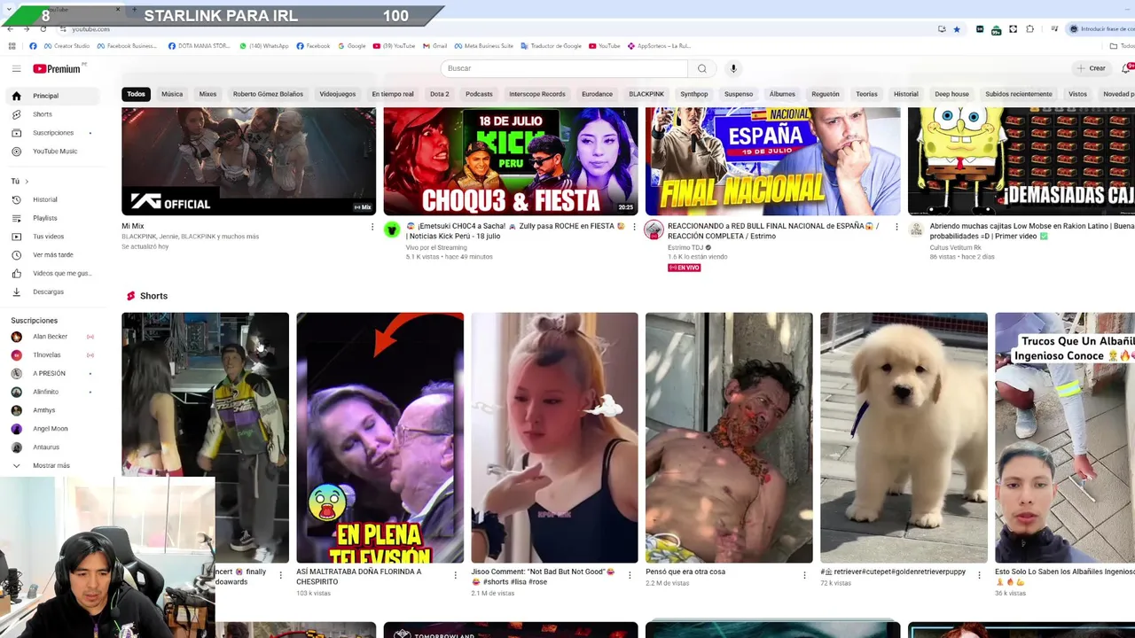Image resolution: width=1135 pixels, height=638 pixels.
Task: Open Traductor de Google bookmark
Action: (x=551, y=46)
